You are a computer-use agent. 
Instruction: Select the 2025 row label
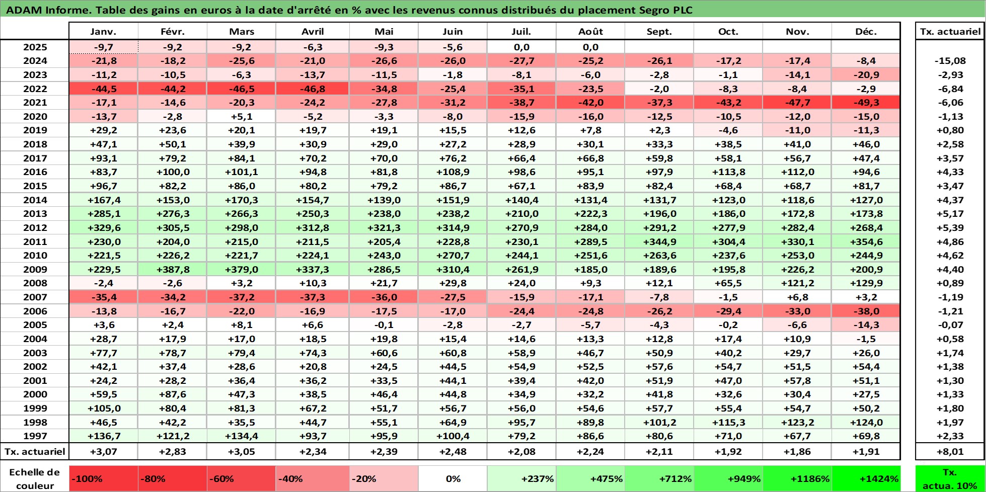(35, 47)
